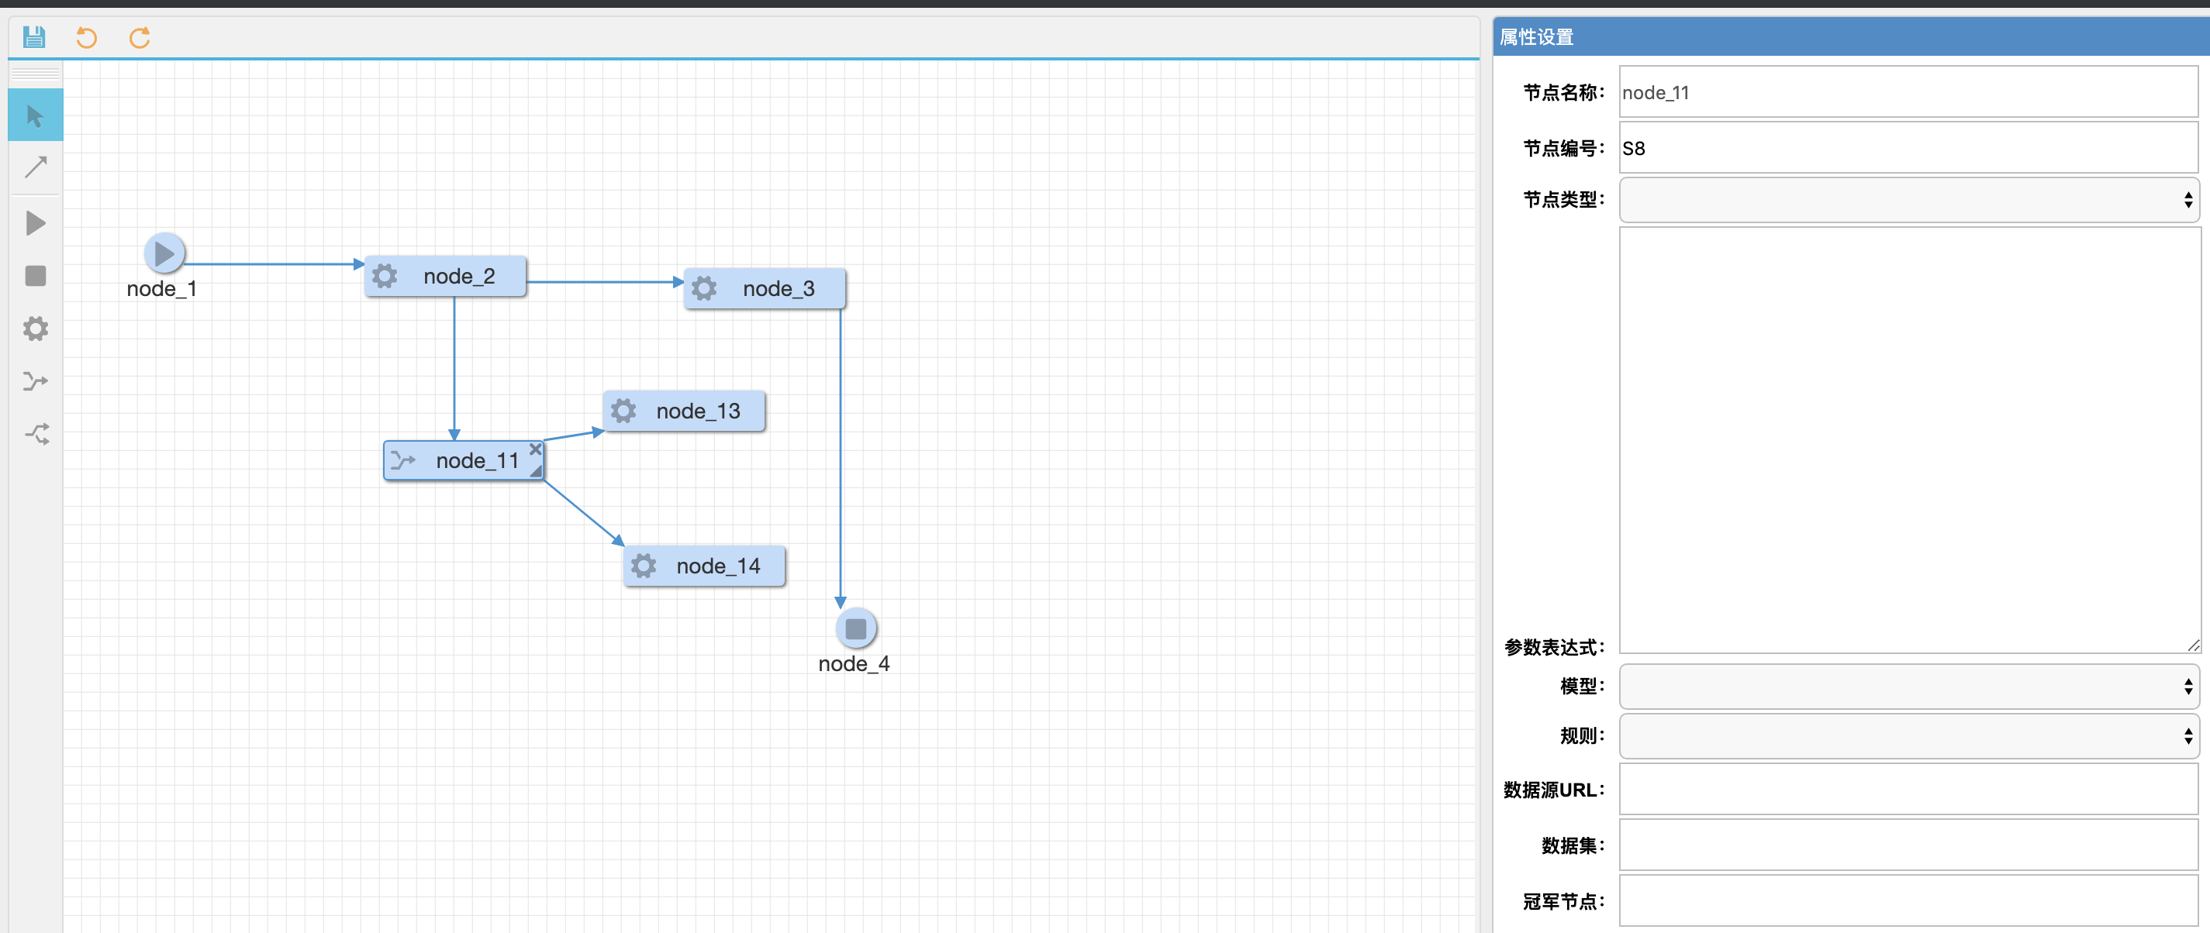Click inside the 参数表达式 text area
The height and width of the screenshot is (933, 2210).
click(x=1908, y=439)
